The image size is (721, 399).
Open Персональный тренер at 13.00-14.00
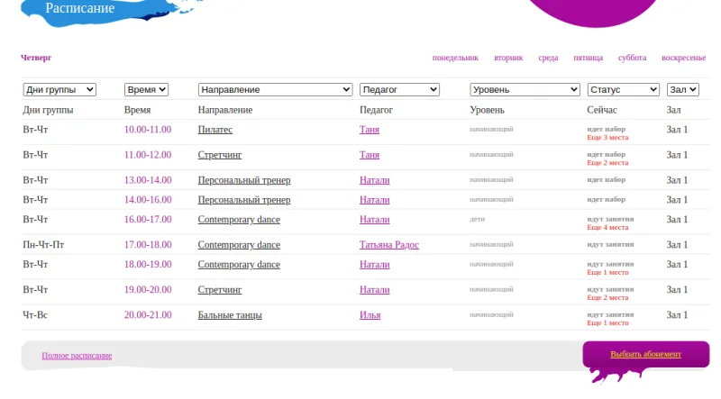pos(244,180)
